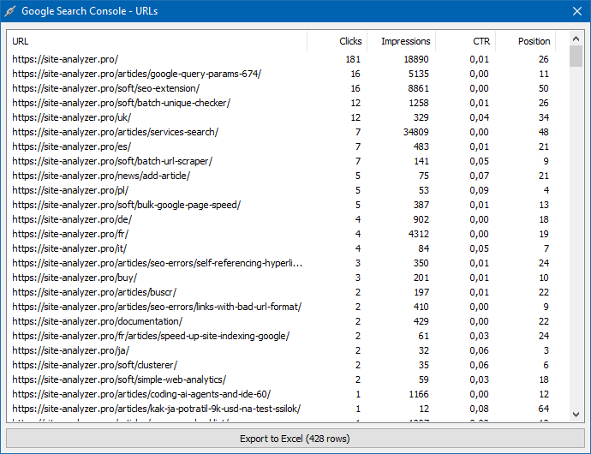This screenshot has height=454, width=591.
Task: Click the 0,04 CTR value
Action: pyautogui.click(x=479, y=117)
